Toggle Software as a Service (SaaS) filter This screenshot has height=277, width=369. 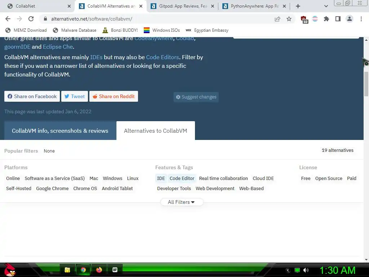[x=55, y=178]
